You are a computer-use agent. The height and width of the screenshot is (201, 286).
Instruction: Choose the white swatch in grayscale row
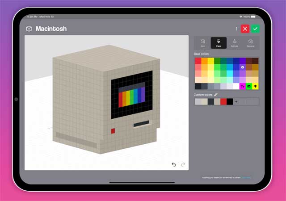[236, 86]
